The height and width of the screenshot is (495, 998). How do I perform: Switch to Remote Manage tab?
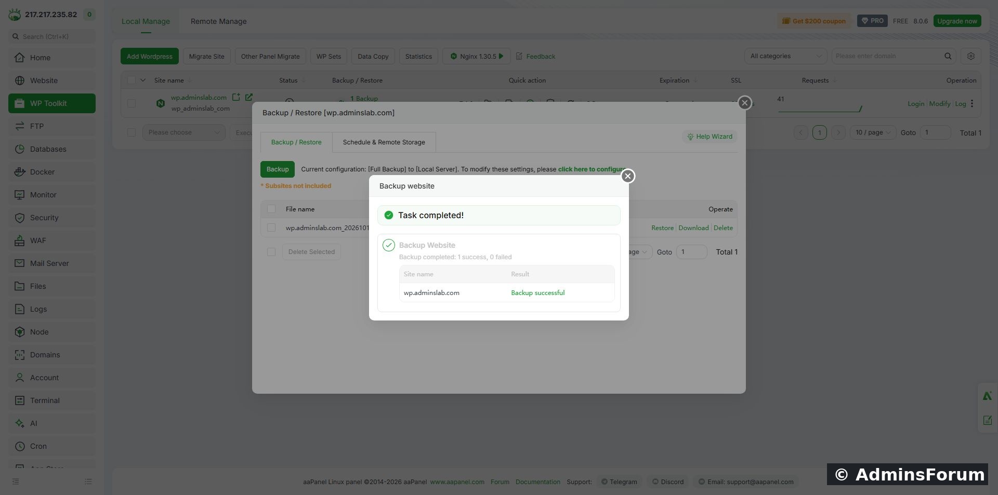coord(218,21)
